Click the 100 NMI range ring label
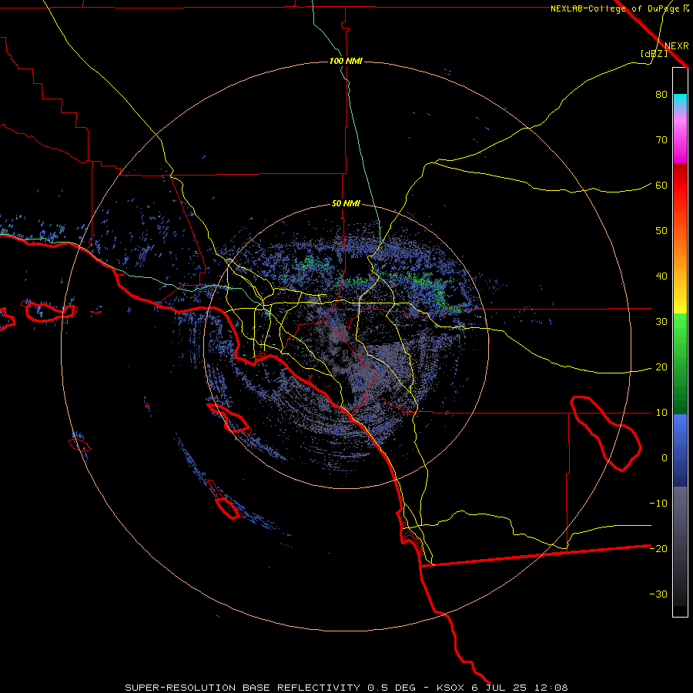 [346, 61]
